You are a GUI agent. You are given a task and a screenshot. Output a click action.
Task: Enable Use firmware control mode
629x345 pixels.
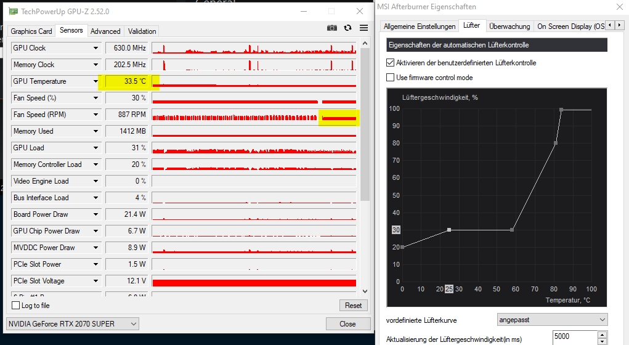click(390, 78)
